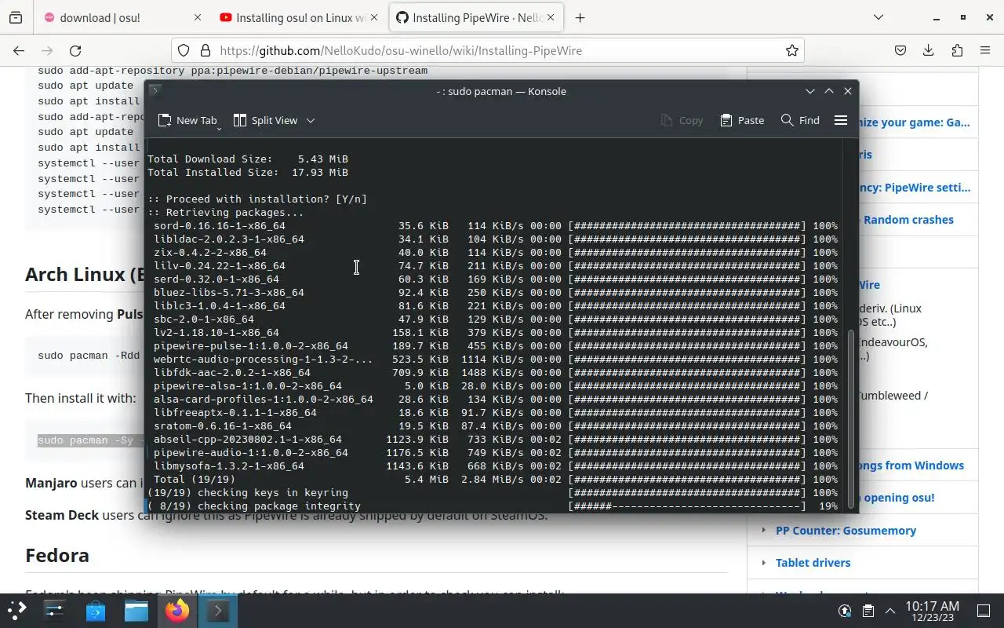Image resolution: width=1004 pixels, height=628 pixels.
Task: Bookmark this page with the star icon
Action: point(792,50)
